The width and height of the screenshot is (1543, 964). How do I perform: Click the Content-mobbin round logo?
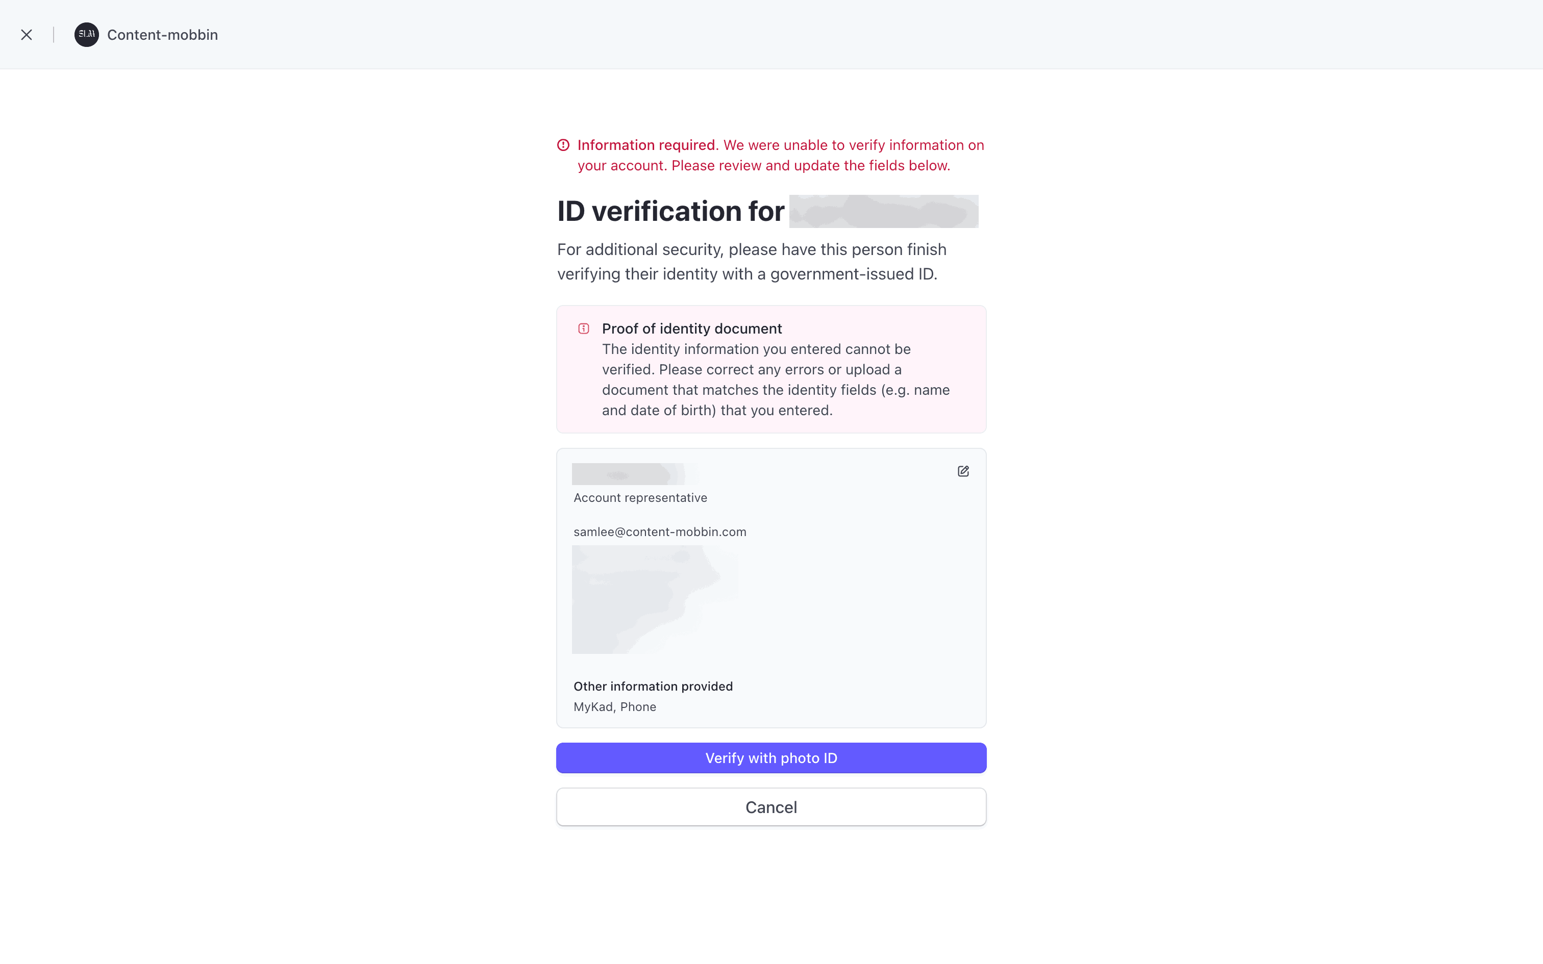[x=87, y=35]
